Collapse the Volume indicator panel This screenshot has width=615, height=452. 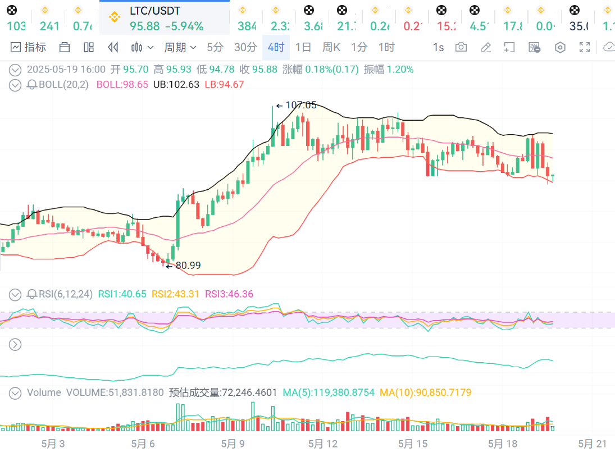click(15, 393)
